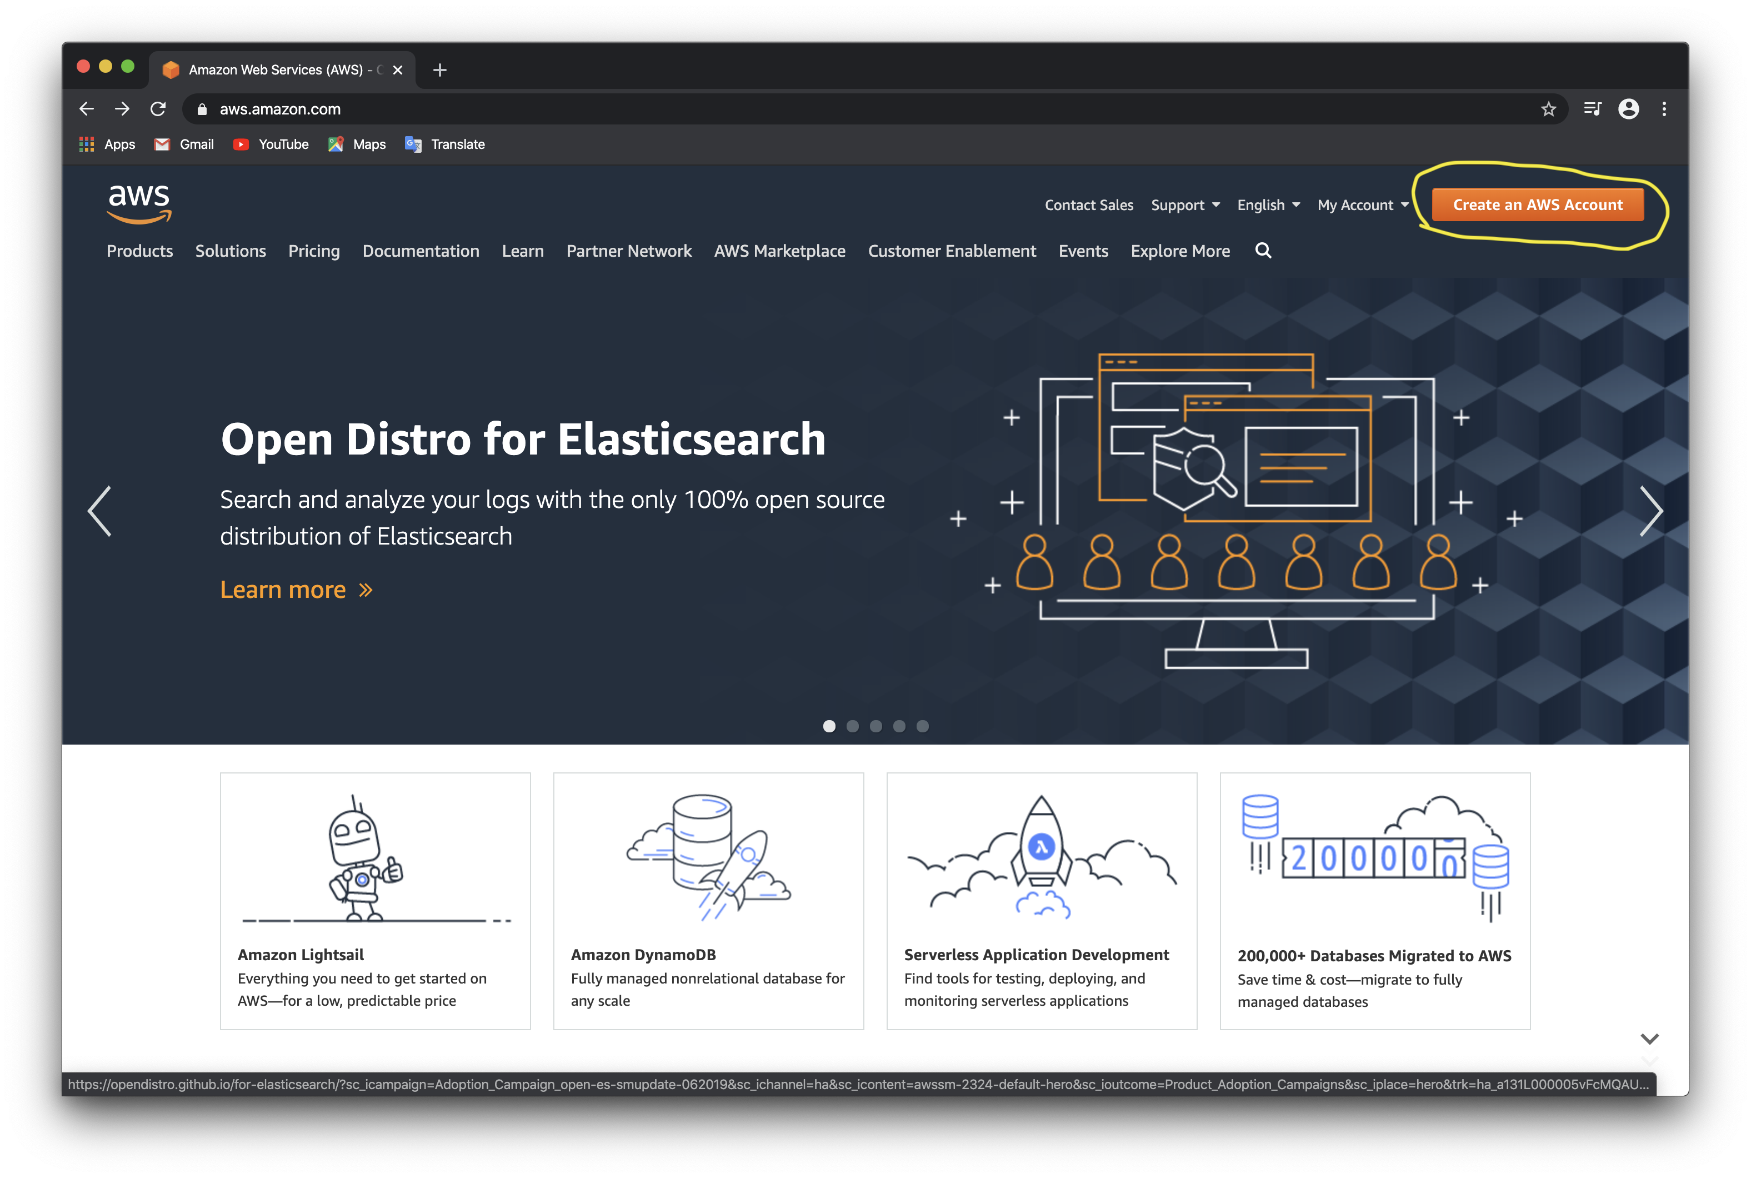Expand the My Account dropdown
Viewport: 1751px width, 1178px height.
[1363, 205]
